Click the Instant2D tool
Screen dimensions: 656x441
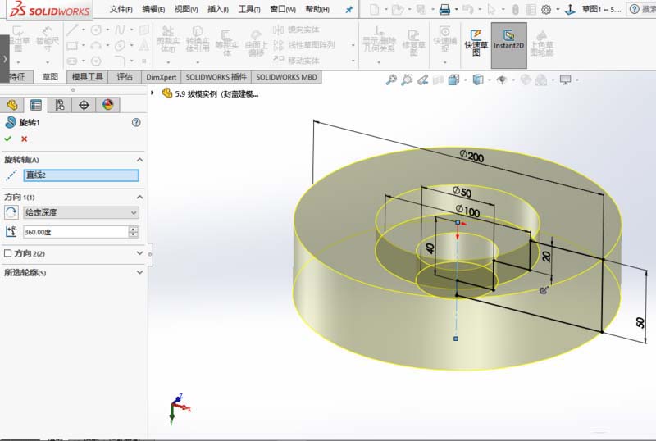coord(508,45)
